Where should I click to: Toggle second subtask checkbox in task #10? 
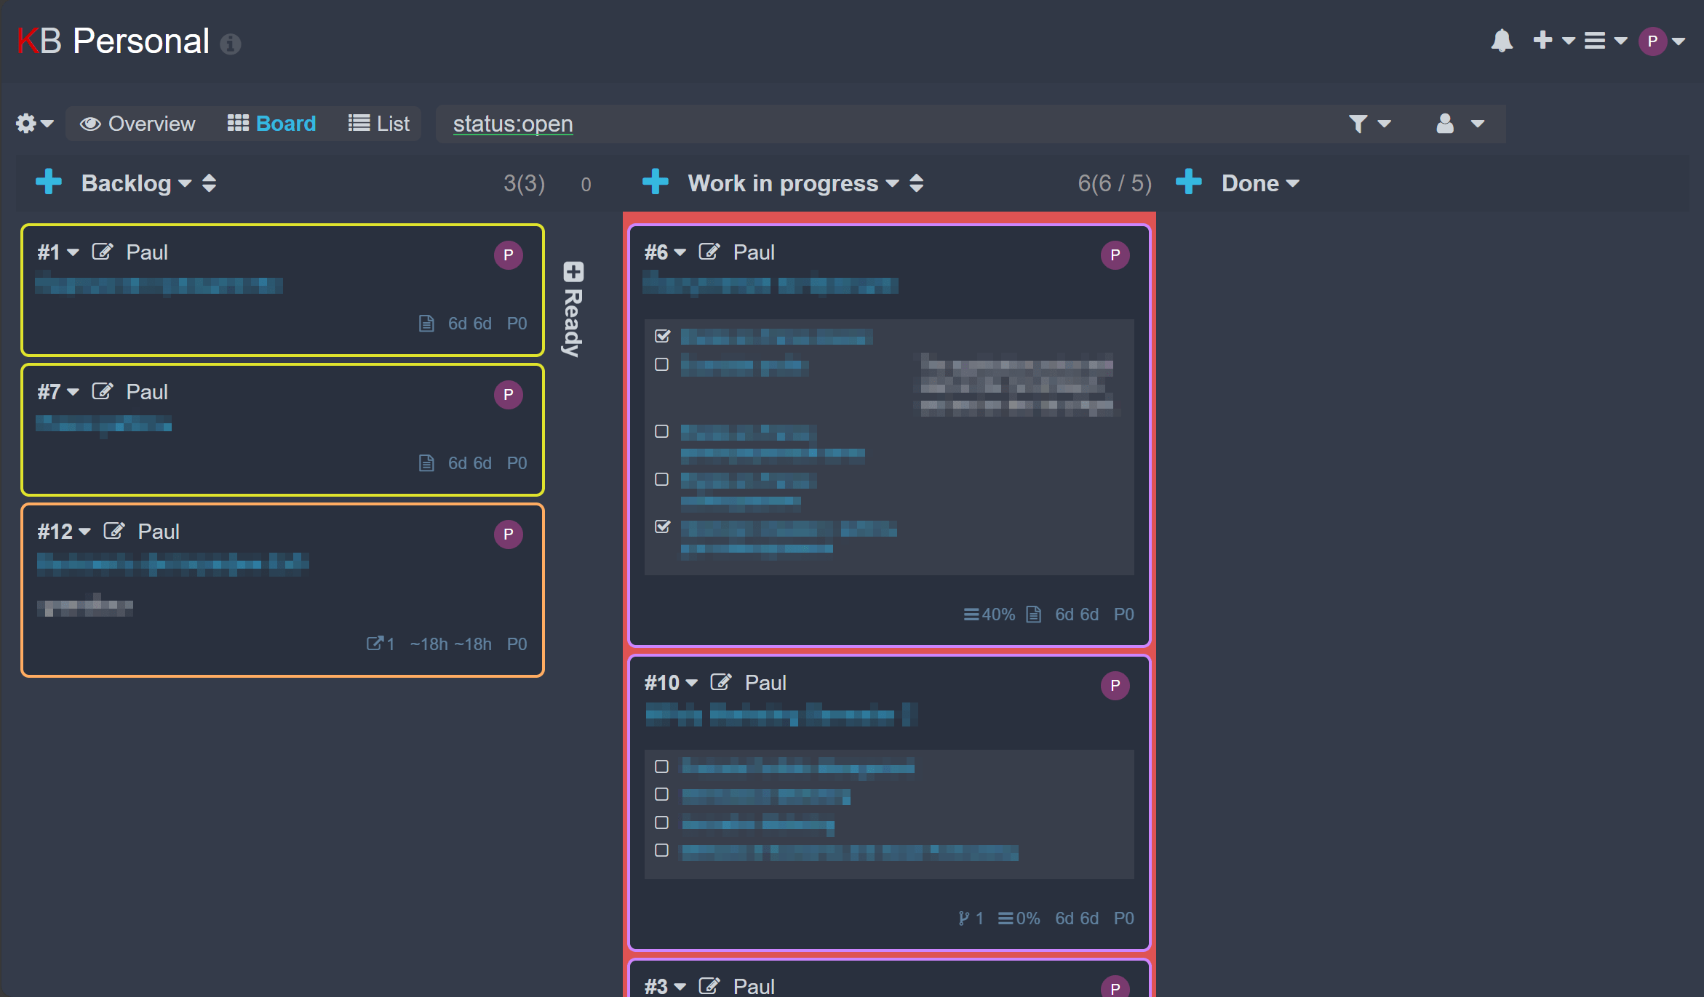coord(661,794)
